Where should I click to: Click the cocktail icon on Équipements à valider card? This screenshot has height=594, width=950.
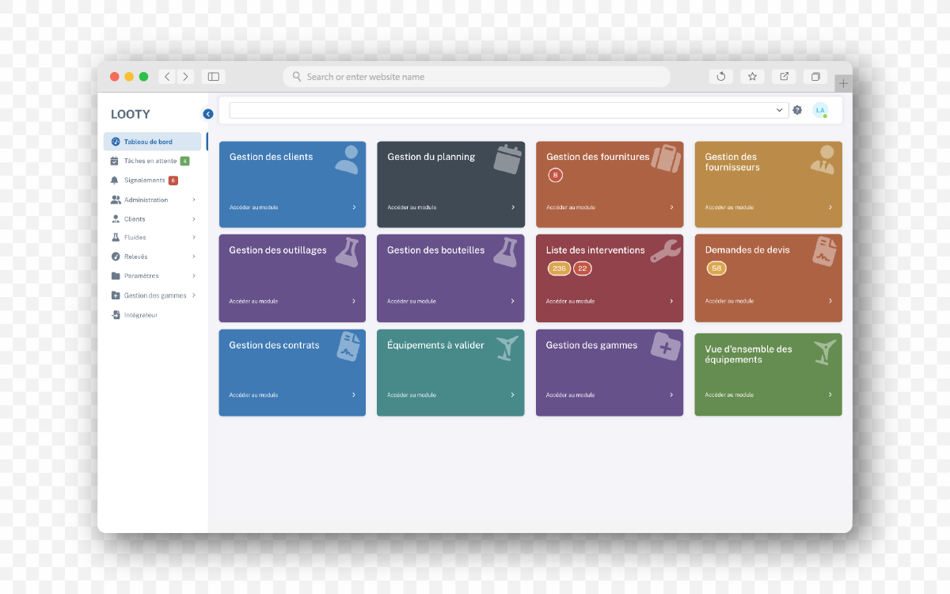pyautogui.click(x=507, y=348)
